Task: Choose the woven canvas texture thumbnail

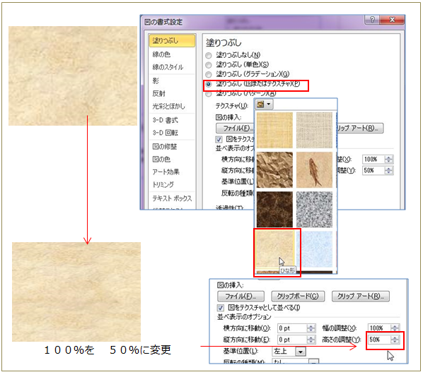Action: coord(314,131)
